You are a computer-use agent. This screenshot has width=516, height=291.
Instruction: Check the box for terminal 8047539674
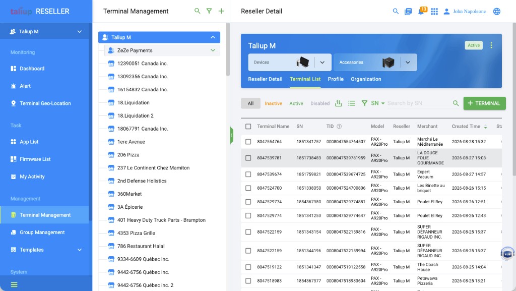248,174
